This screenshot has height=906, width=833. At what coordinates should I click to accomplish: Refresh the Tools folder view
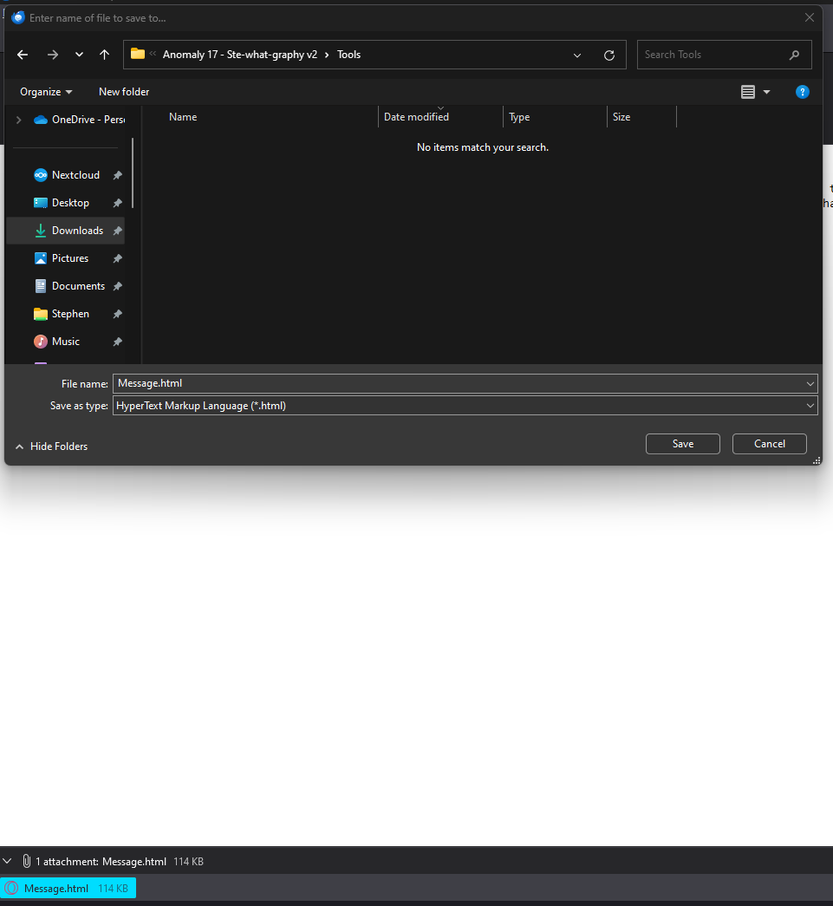609,55
